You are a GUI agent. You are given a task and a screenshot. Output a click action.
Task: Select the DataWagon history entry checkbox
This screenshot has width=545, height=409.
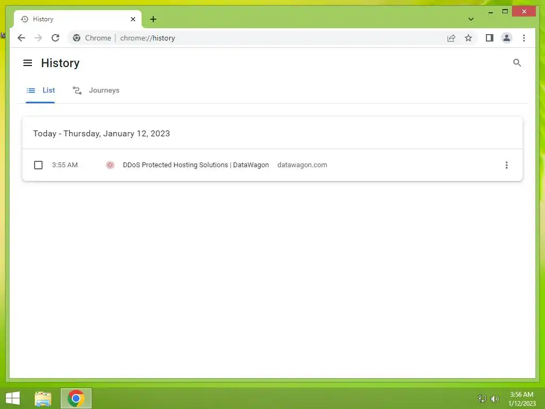pyautogui.click(x=38, y=165)
